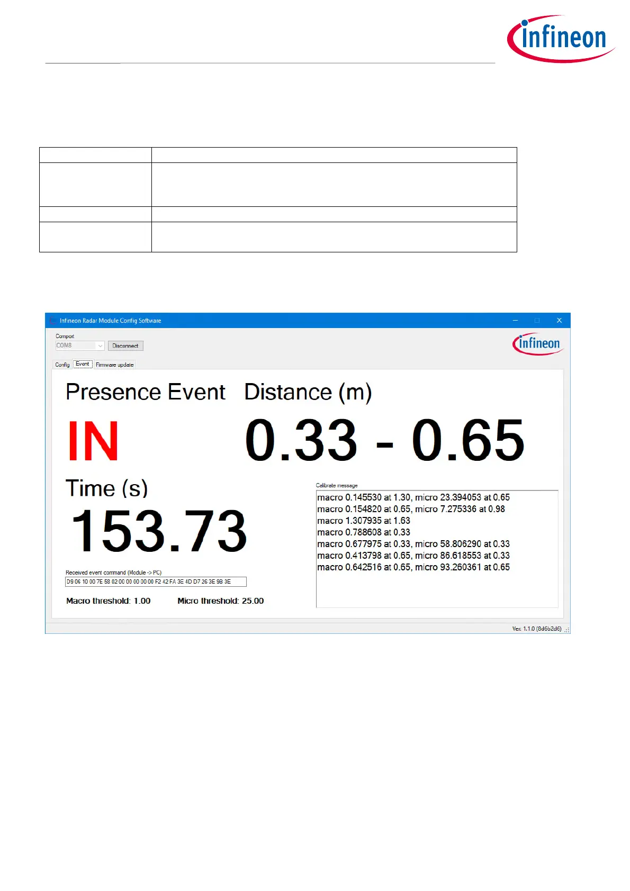Image resolution: width=630 pixels, height=891 pixels.
Task: Click log line with 'micro 86.618553 at 0.33'
Action: (413, 556)
